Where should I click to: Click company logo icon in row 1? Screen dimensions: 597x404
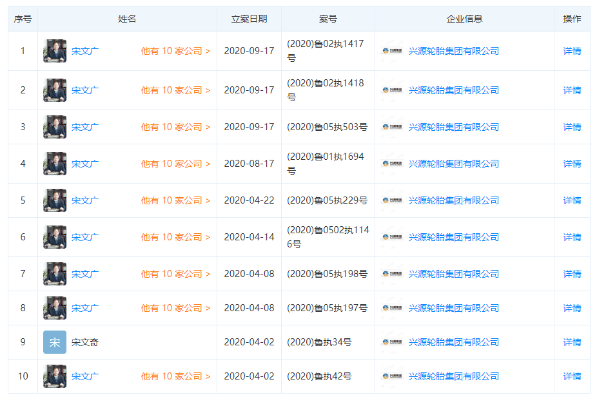pyautogui.click(x=393, y=51)
